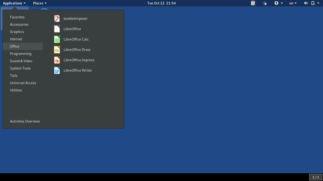Click the LibreOffice Draw icon
This screenshot has height=181, width=323.
click(57, 50)
